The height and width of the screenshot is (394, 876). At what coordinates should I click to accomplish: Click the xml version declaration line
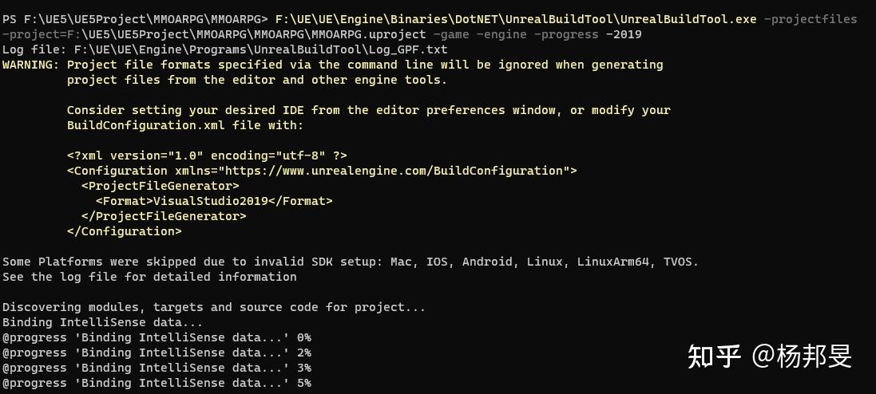point(207,156)
